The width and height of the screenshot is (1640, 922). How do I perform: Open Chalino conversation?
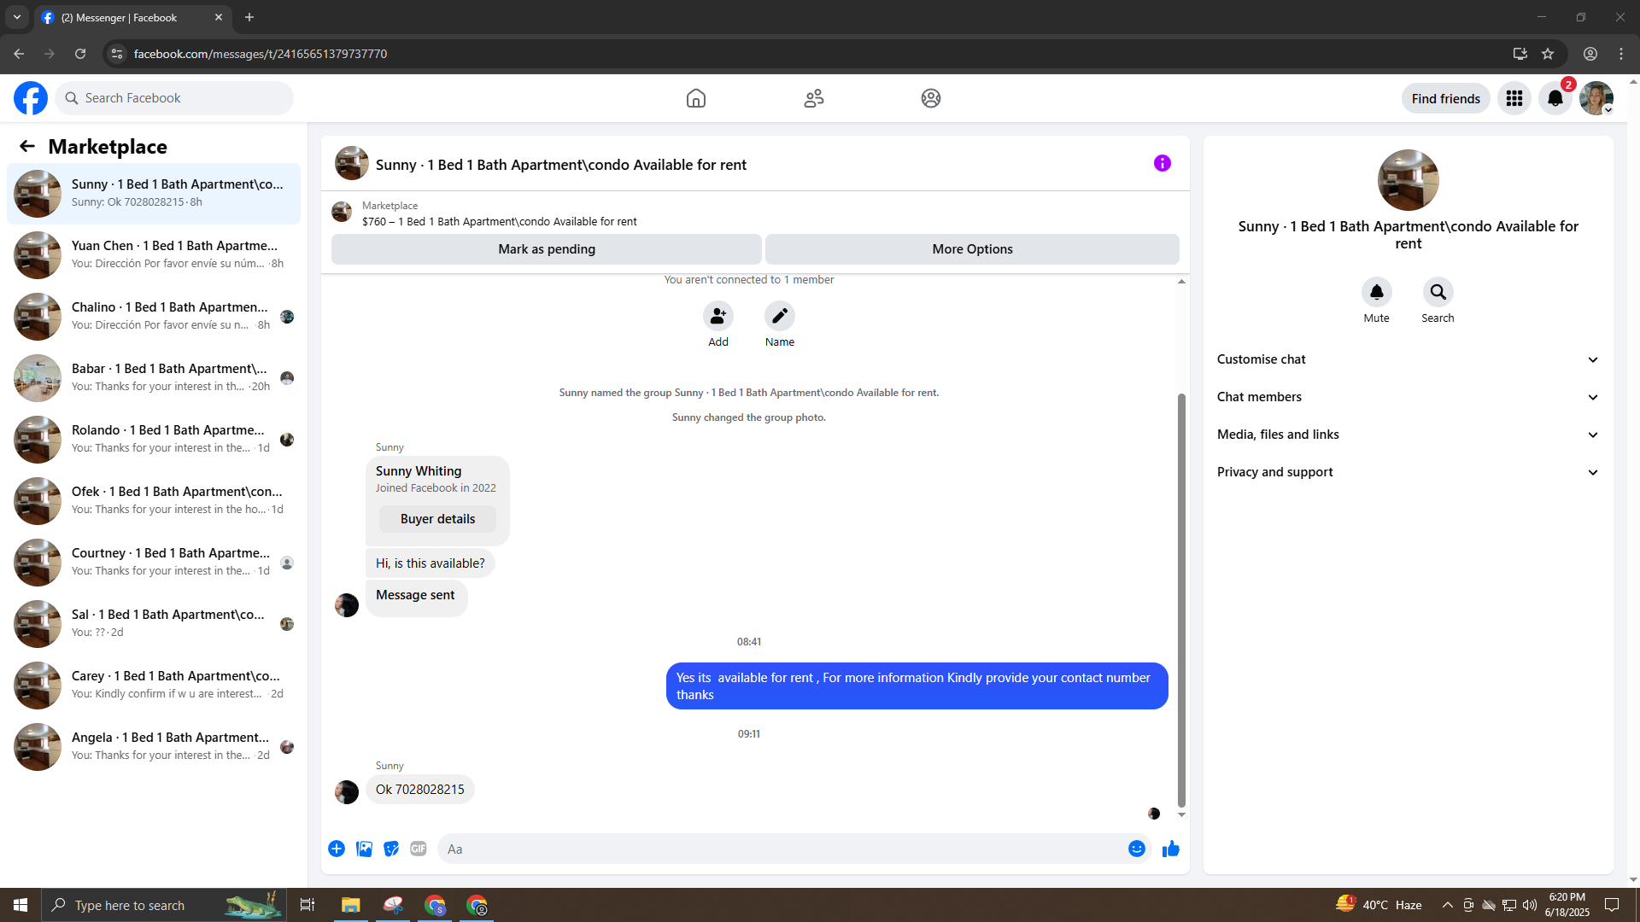pos(154,317)
